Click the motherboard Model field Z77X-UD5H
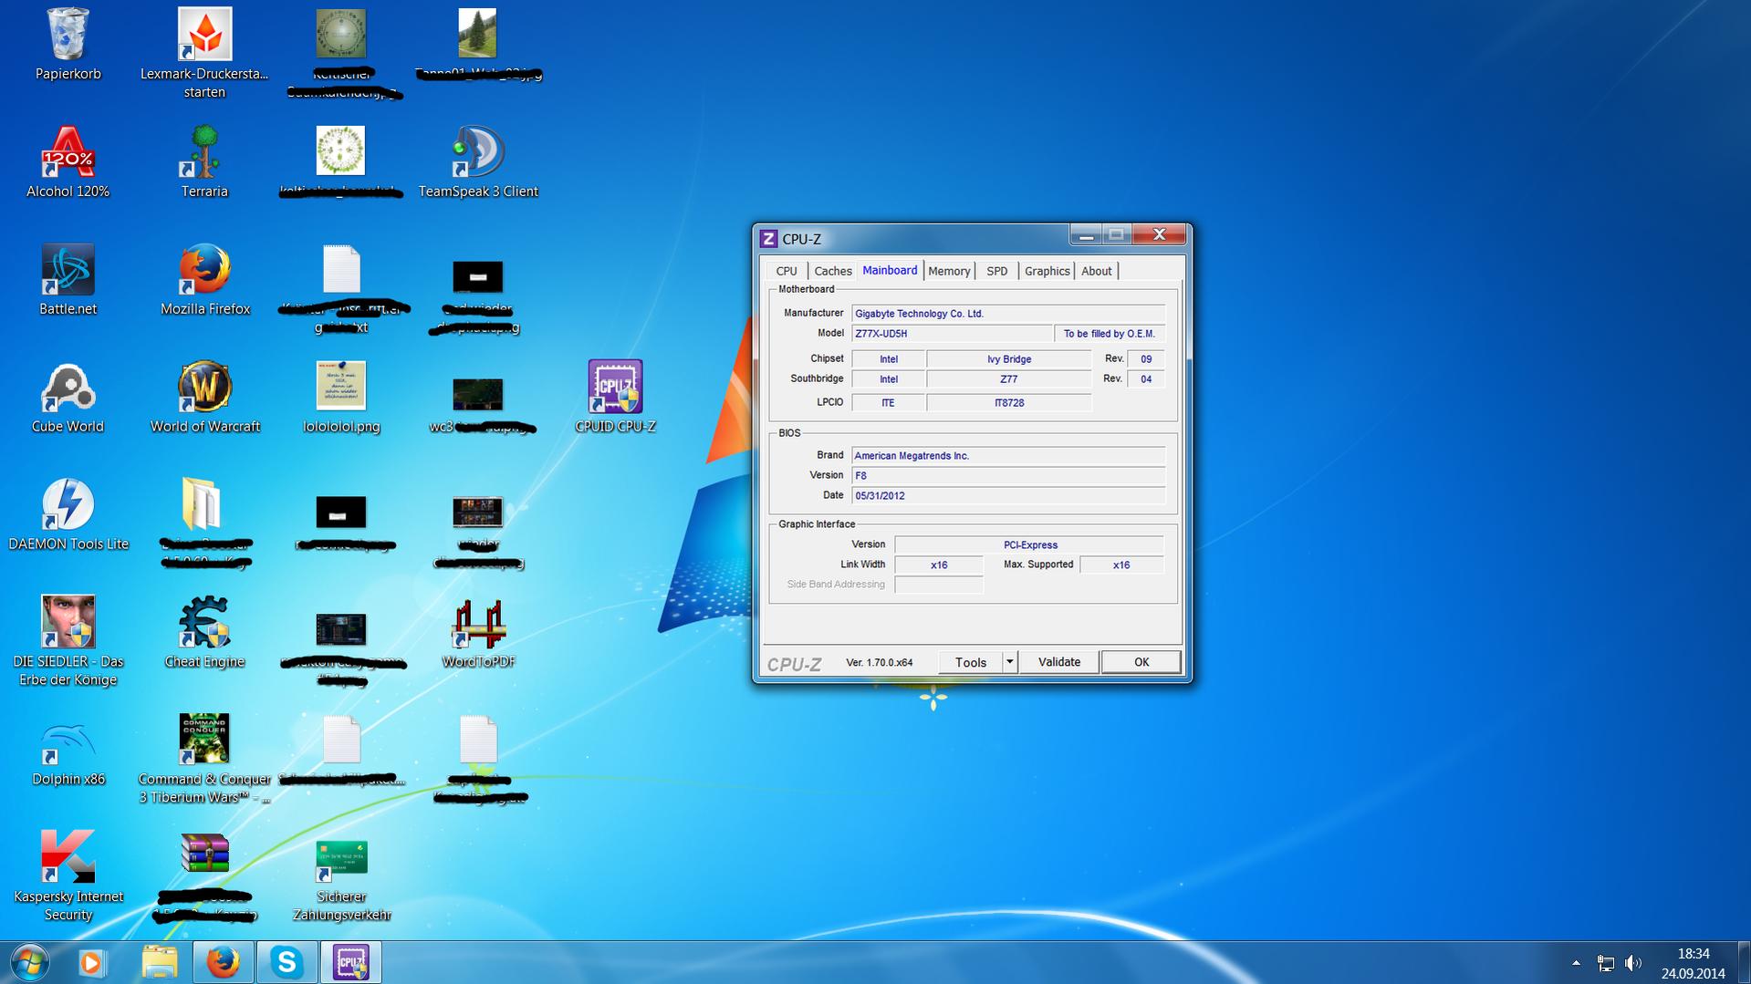Image resolution: width=1751 pixels, height=984 pixels. 951,334
